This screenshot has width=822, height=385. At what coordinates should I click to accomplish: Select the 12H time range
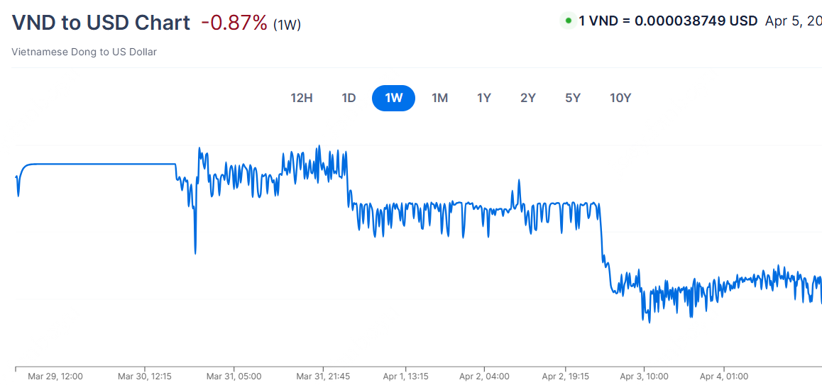point(302,98)
